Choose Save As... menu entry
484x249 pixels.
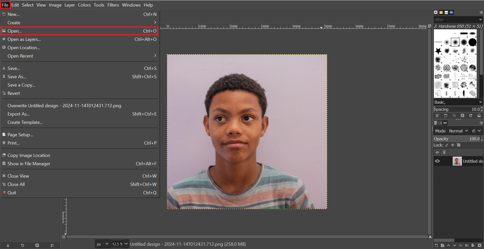coord(79,77)
